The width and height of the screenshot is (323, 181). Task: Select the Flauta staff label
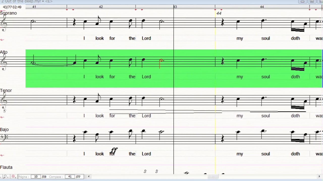6,167
